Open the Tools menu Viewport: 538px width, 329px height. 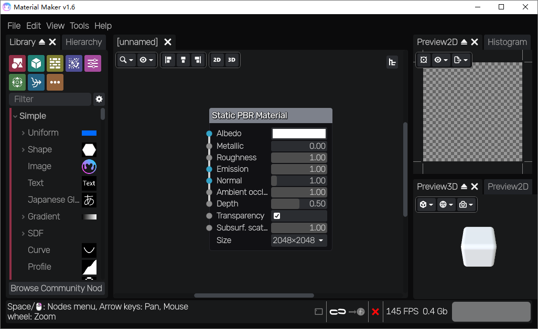(79, 26)
